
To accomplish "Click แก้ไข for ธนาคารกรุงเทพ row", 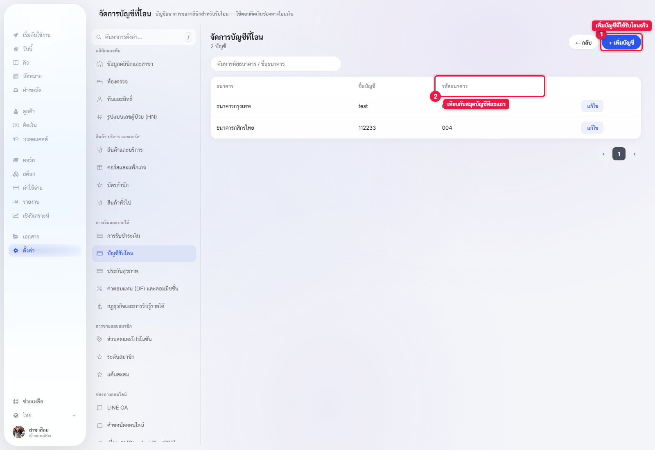I will click(592, 106).
